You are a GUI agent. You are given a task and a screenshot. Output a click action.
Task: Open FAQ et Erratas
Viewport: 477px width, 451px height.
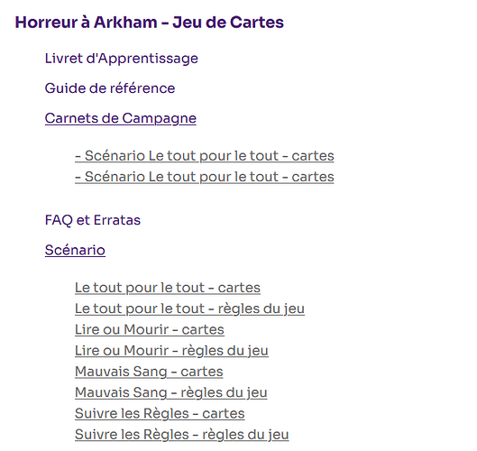[93, 220]
